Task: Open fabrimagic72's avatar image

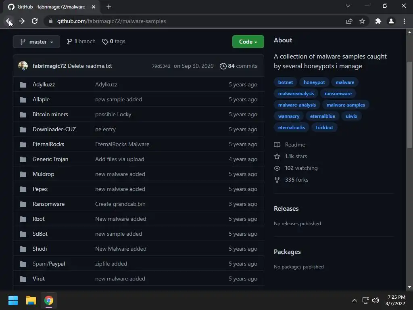Action: pos(23,66)
